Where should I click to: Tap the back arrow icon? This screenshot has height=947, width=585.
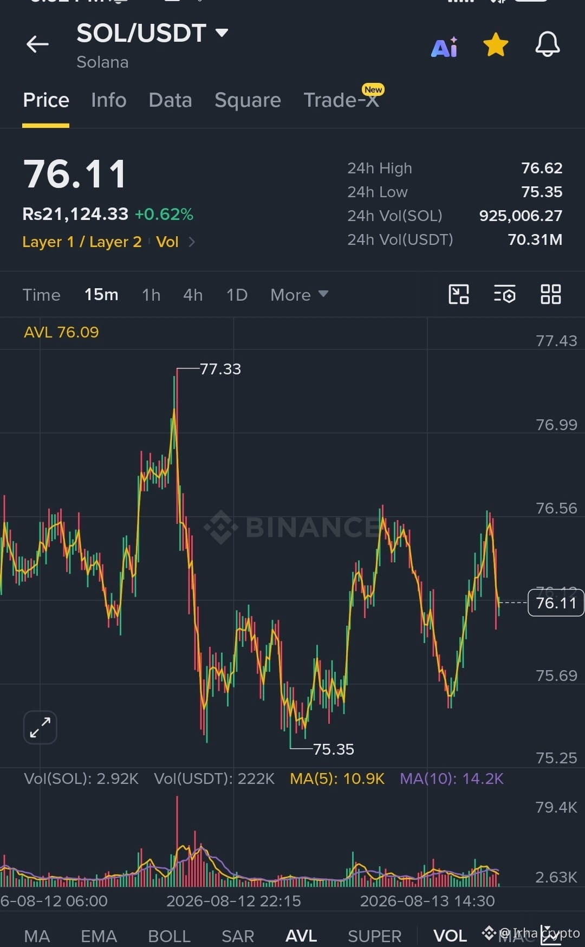point(37,44)
